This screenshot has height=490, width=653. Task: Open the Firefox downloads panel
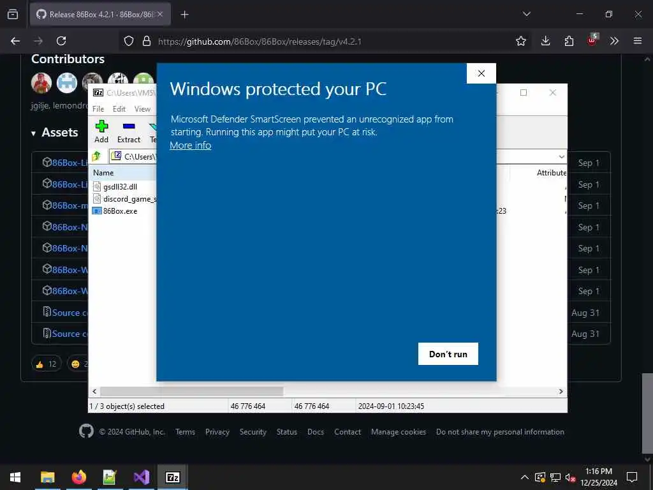coord(546,41)
